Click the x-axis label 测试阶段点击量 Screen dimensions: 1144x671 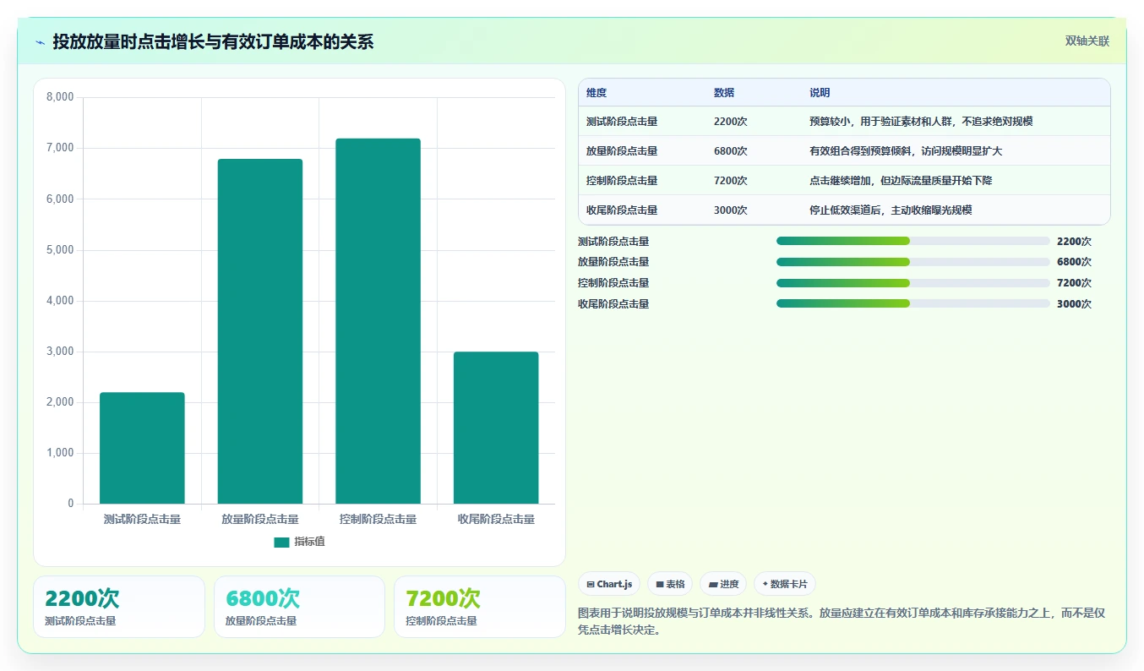(x=142, y=520)
